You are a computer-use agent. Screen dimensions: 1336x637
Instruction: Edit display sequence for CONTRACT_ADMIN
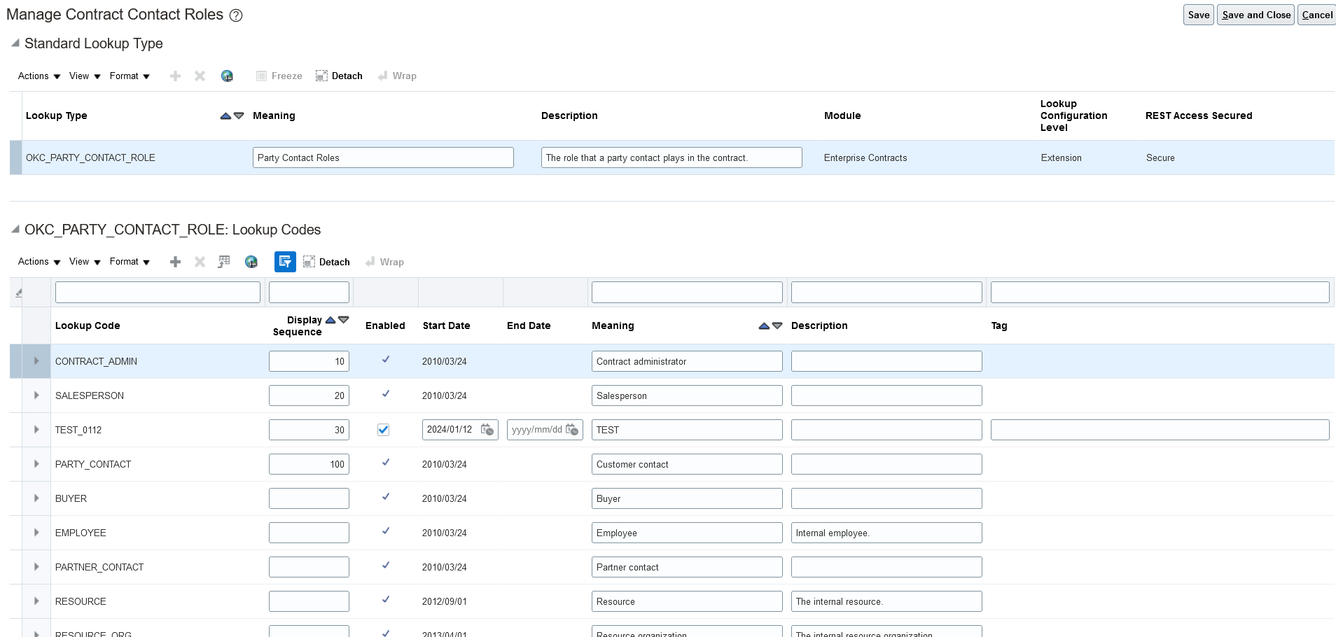pos(309,361)
